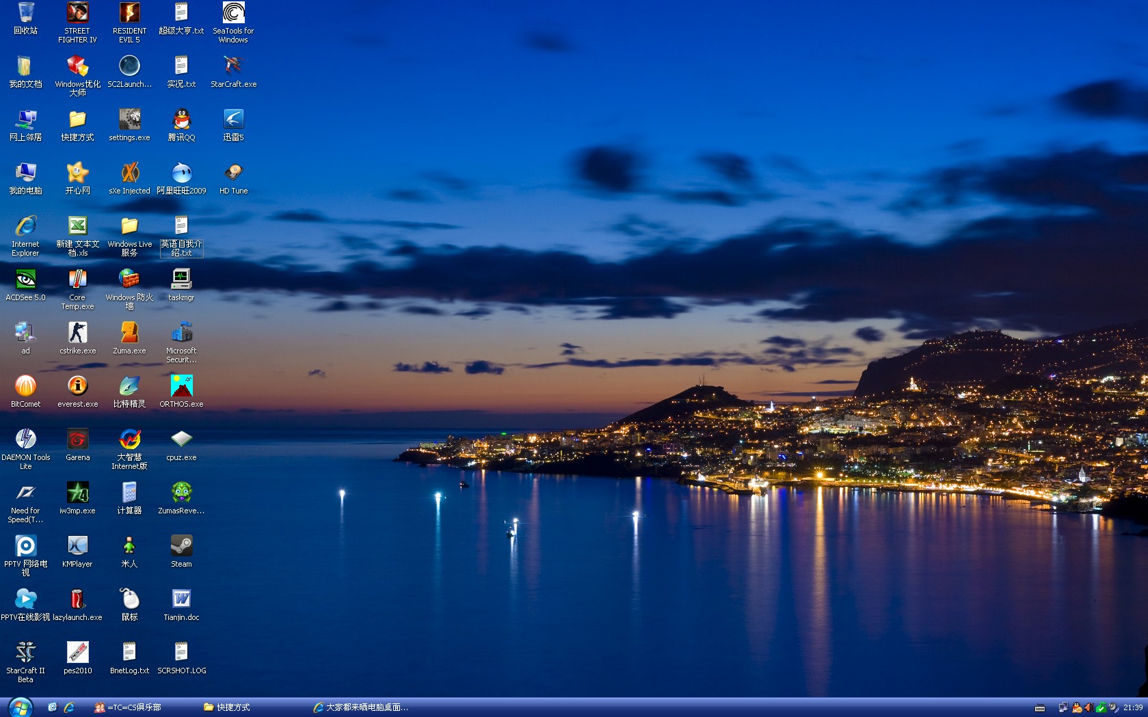The height and width of the screenshot is (717, 1148).
Task: Click the ACDSee 5.0 icon
Action: 25,285
